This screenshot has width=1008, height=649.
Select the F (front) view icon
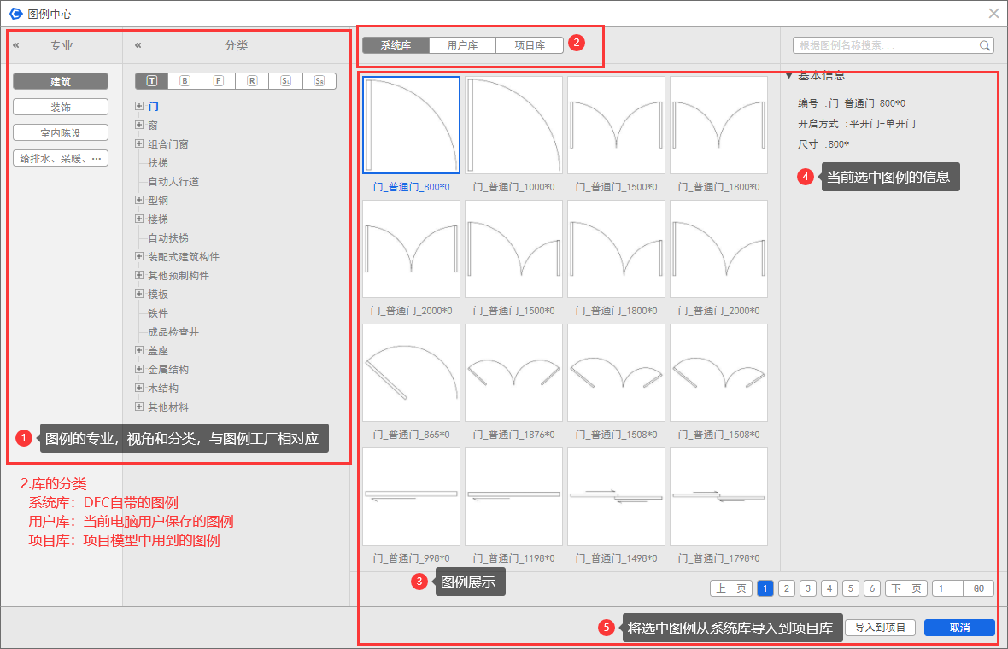click(219, 81)
